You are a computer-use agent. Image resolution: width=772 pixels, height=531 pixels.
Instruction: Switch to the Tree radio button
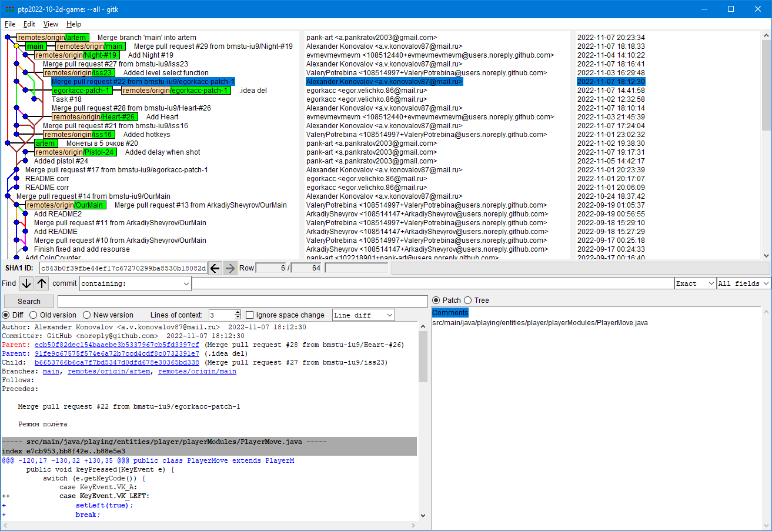pyautogui.click(x=468, y=300)
